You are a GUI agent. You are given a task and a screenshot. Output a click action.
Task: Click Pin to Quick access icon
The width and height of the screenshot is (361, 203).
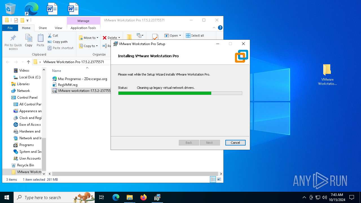pyautogui.click(x=13, y=42)
